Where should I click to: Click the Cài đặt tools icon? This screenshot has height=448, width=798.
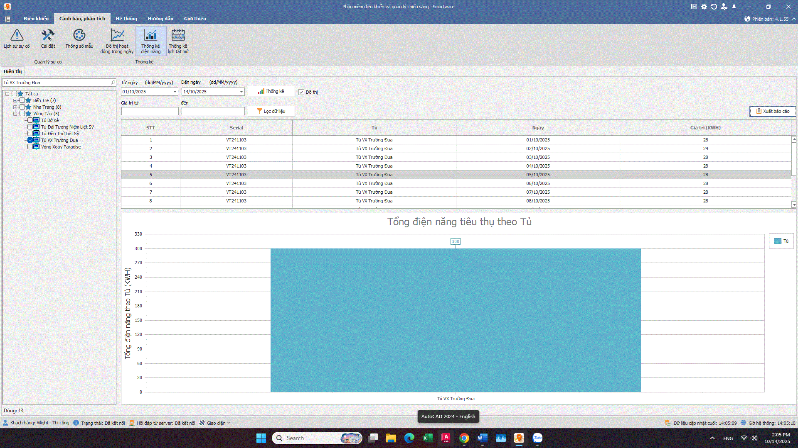coord(48,35)
